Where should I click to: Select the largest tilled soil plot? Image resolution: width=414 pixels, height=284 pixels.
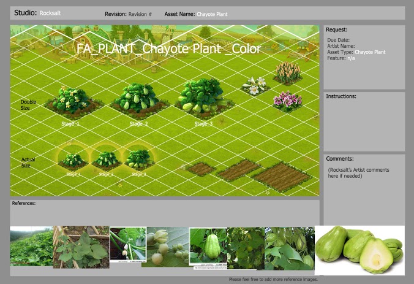281,176
